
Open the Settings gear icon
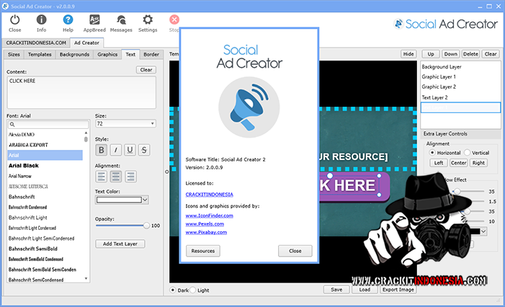(148, 22)
